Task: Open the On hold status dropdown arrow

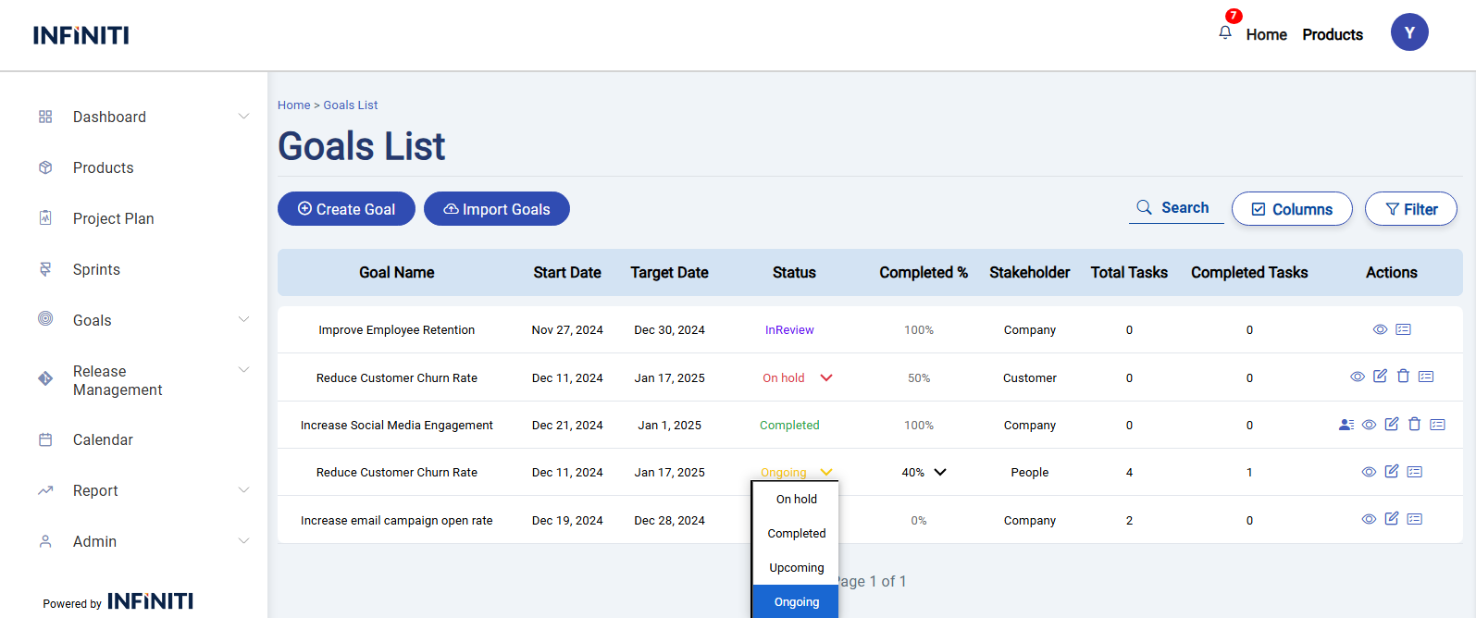Action: (826, 377)
